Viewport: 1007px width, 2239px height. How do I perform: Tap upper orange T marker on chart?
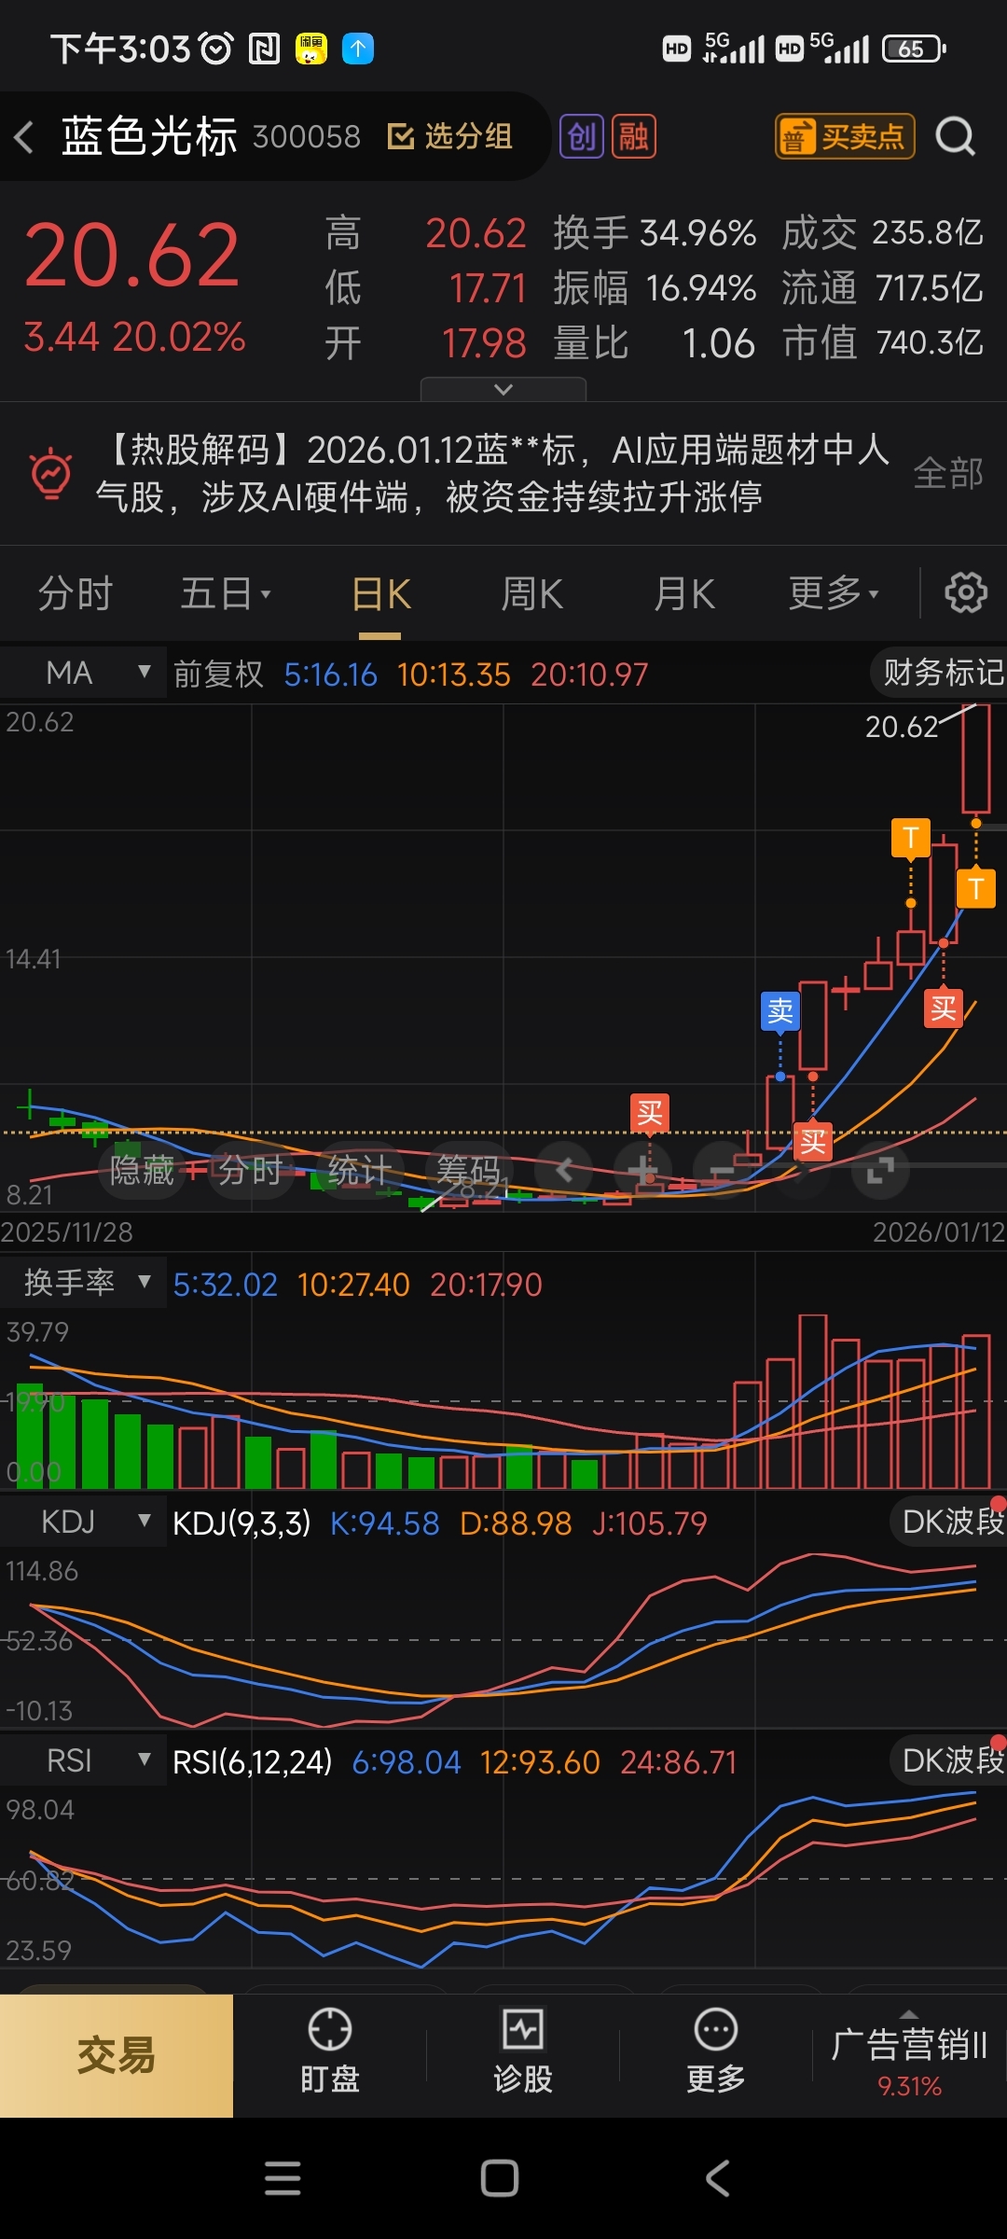pyautogui.click(x=911, y=837)
